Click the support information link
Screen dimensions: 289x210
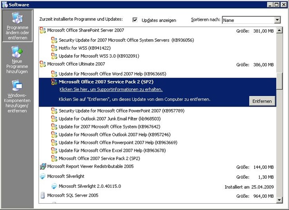[x=111, y=90]
